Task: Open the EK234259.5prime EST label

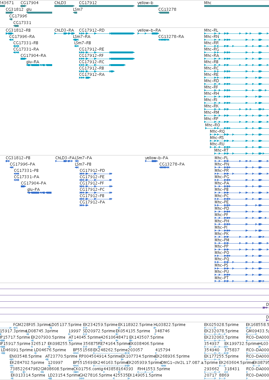Action: coord(100,325)
